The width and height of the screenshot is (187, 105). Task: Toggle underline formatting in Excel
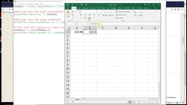89,15
